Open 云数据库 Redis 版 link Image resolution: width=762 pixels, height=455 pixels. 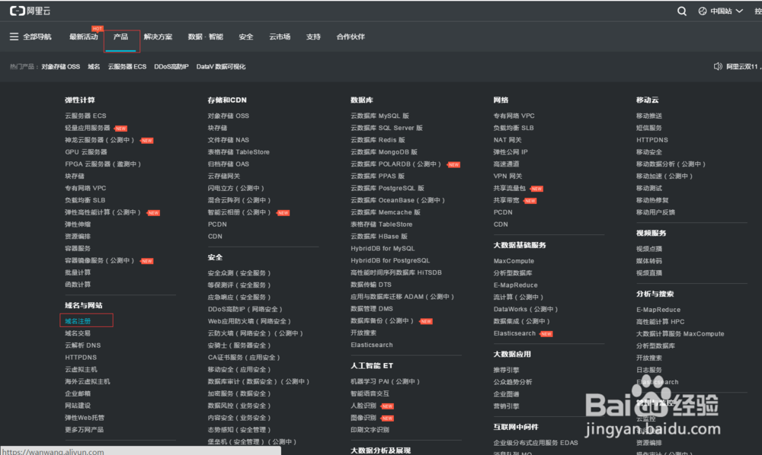(378, 140)
